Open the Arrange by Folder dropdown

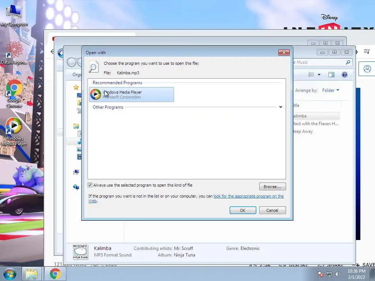click(x=331, y=90)
